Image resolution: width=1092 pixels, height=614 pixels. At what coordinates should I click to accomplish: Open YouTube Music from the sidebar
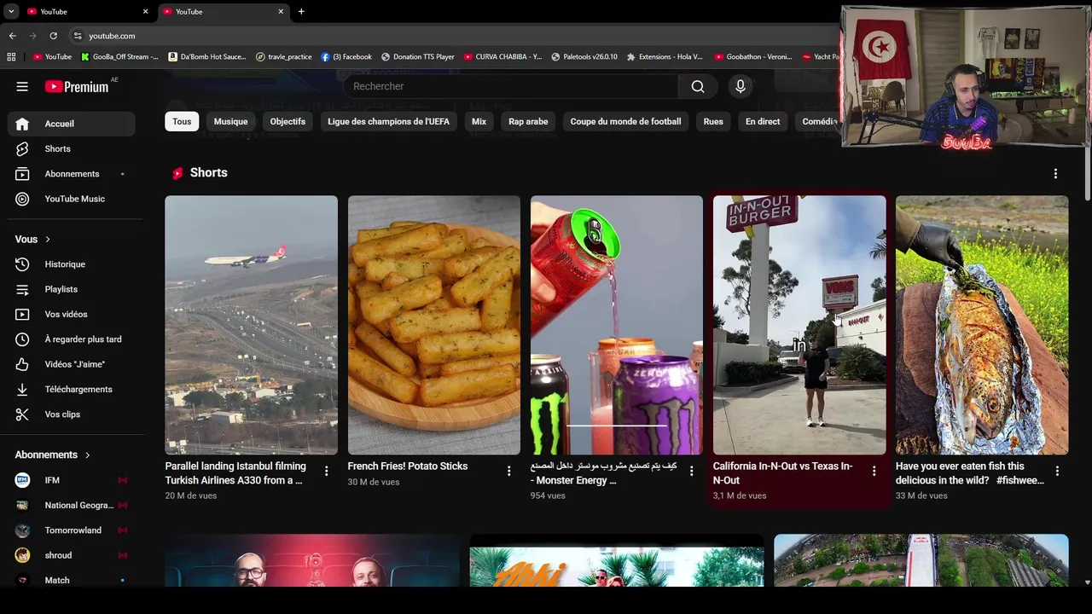(x=72, y=199)
